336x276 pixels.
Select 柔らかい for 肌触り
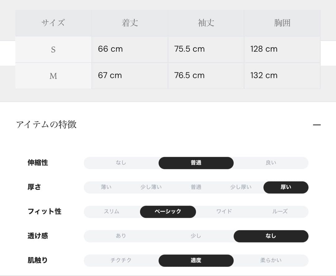coord(271,260)
